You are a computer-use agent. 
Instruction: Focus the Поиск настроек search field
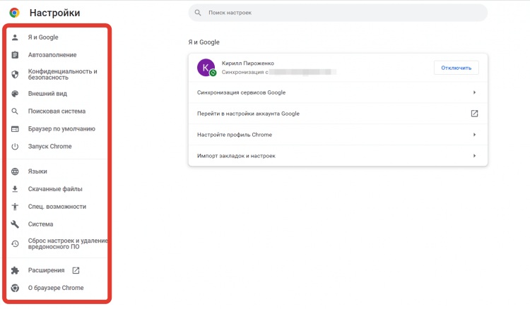point(338,13)
